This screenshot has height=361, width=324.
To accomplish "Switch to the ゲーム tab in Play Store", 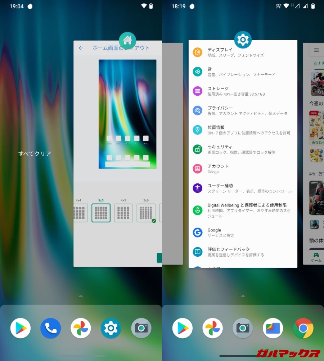I will 316,257.
